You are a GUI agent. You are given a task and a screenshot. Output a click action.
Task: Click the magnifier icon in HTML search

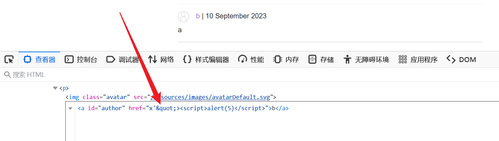tap(7, 74)
